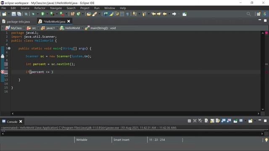
Task: Run HelloWorld with the green Run icon
Action: (42, 14)
